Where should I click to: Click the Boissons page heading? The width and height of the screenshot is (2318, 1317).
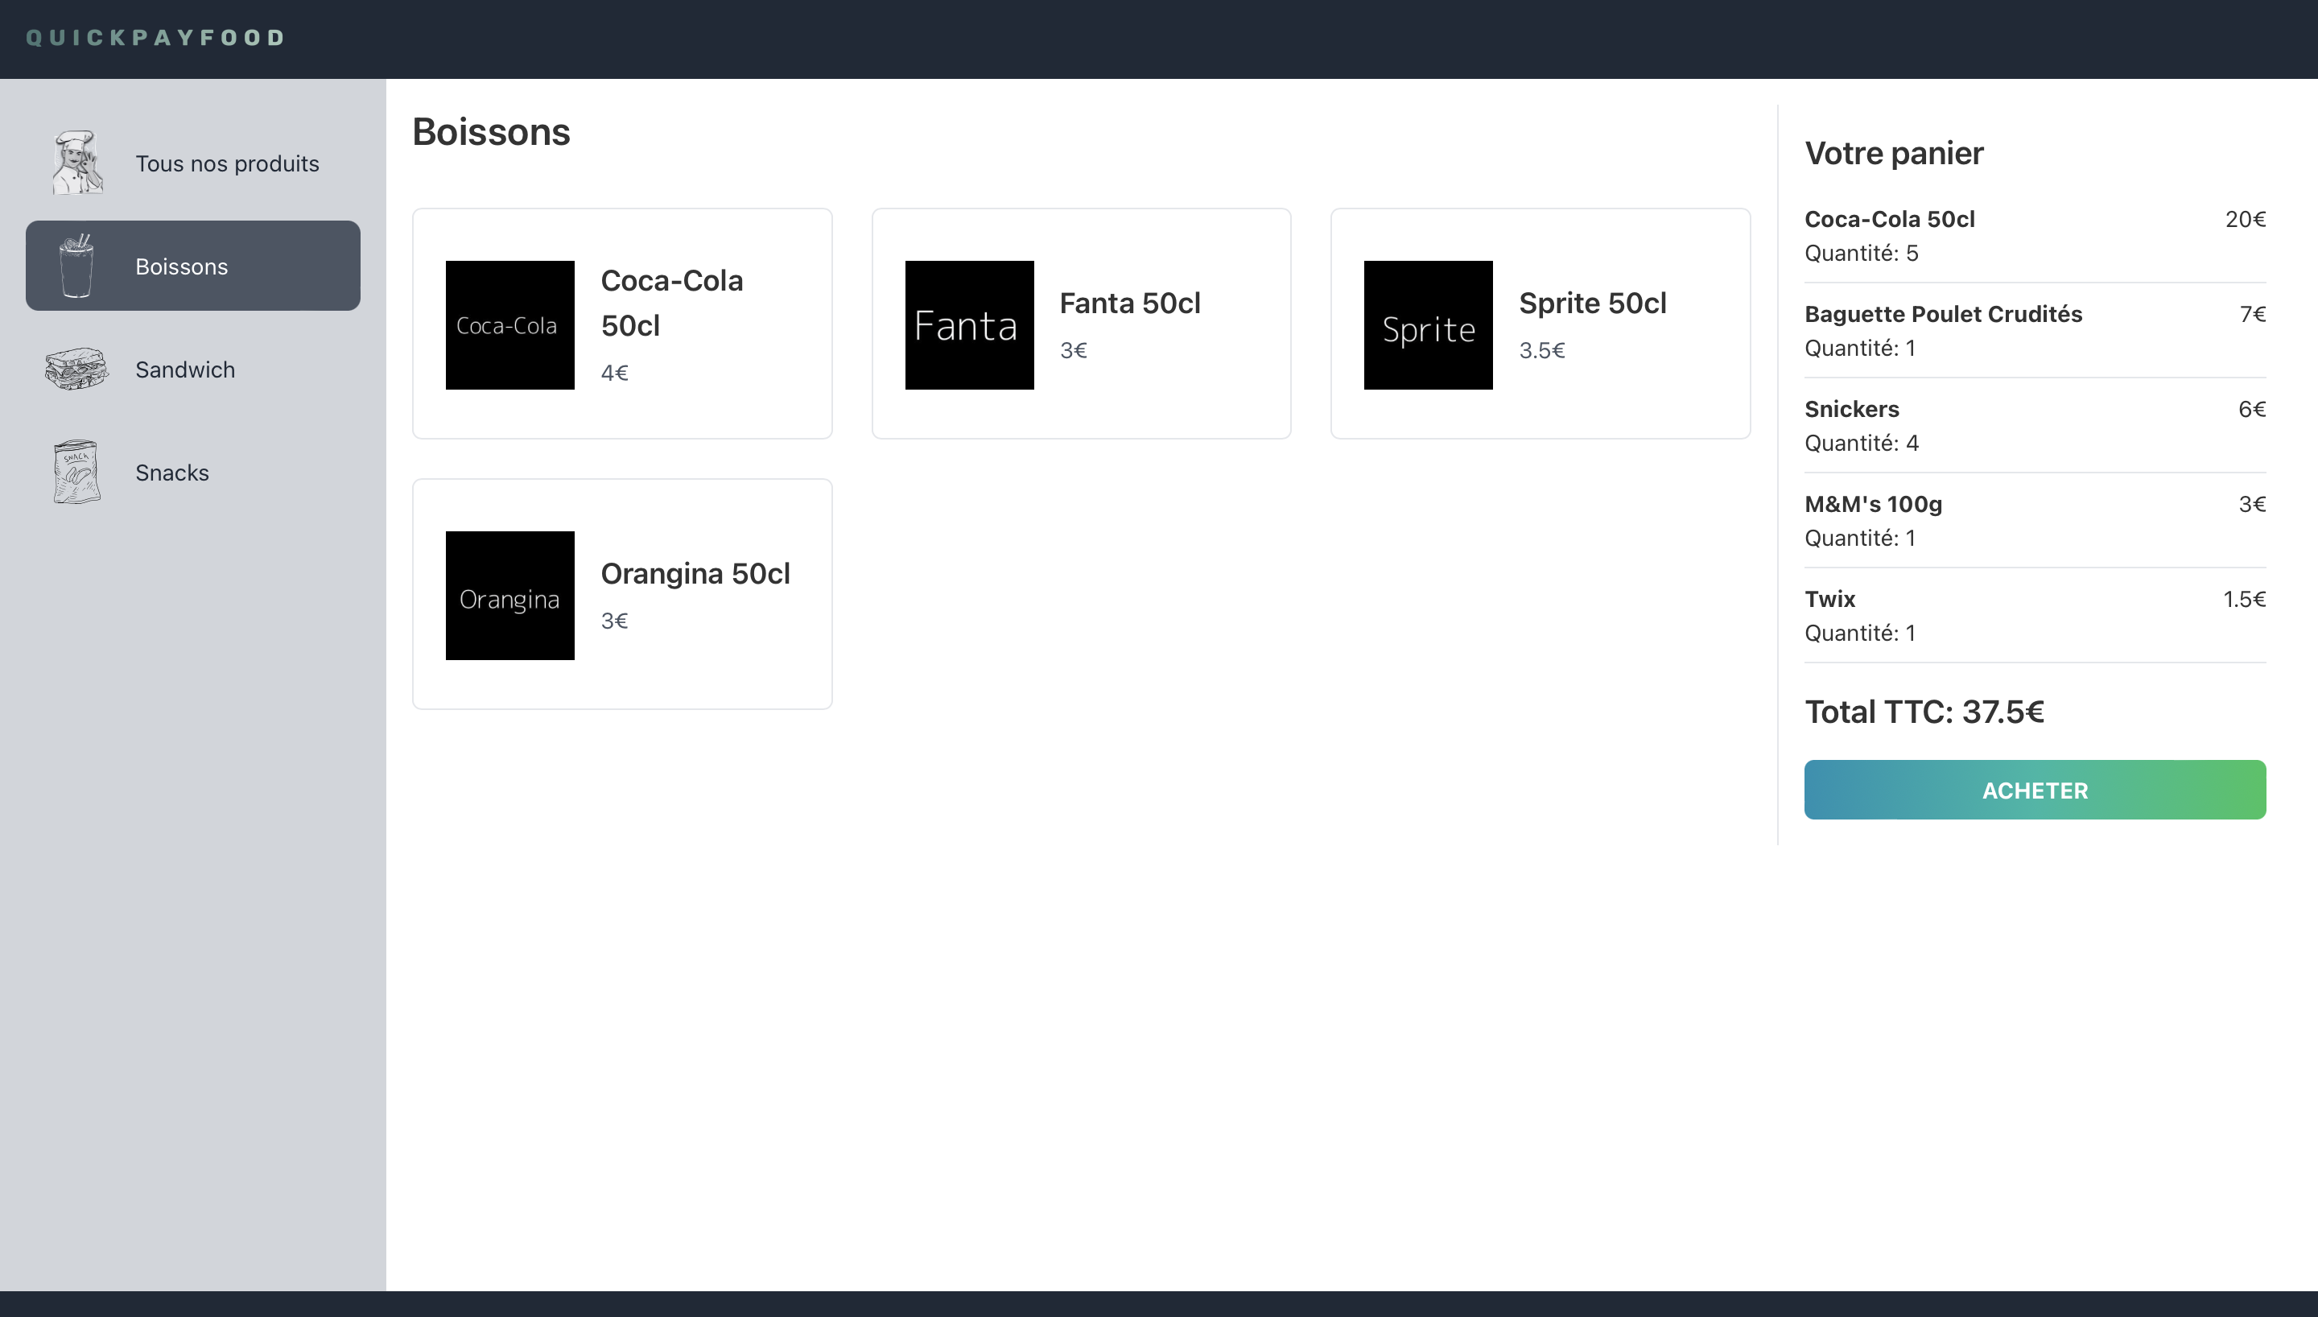491,132
